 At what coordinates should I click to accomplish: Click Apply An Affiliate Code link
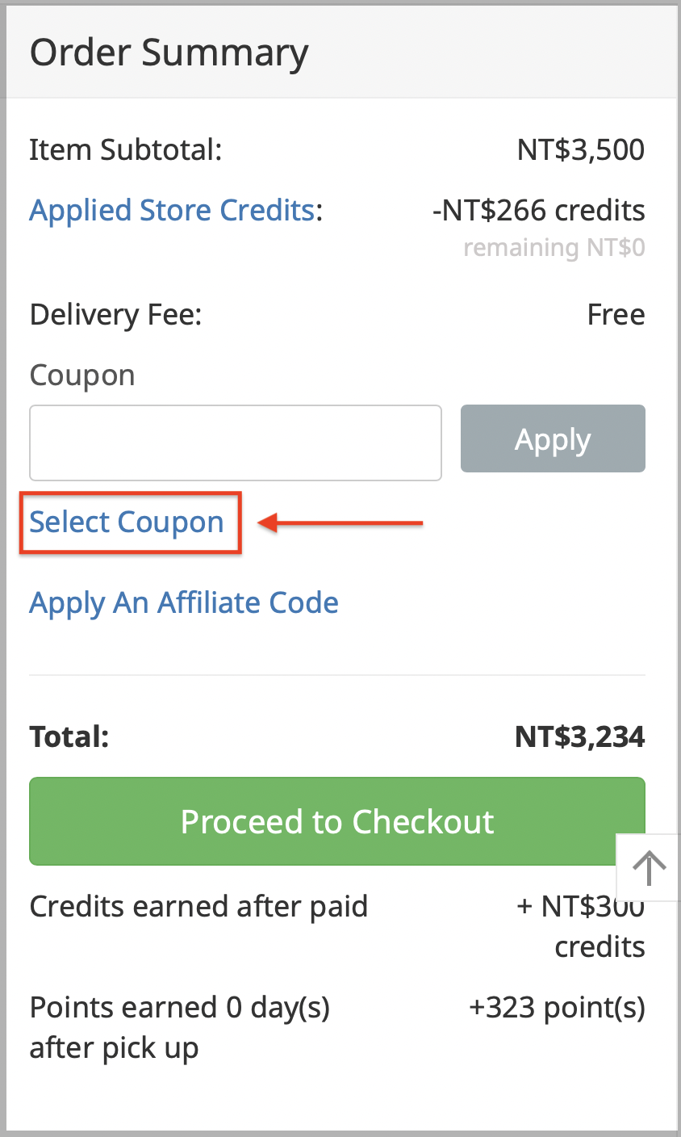pyautogui.click(x=184, y=603)
